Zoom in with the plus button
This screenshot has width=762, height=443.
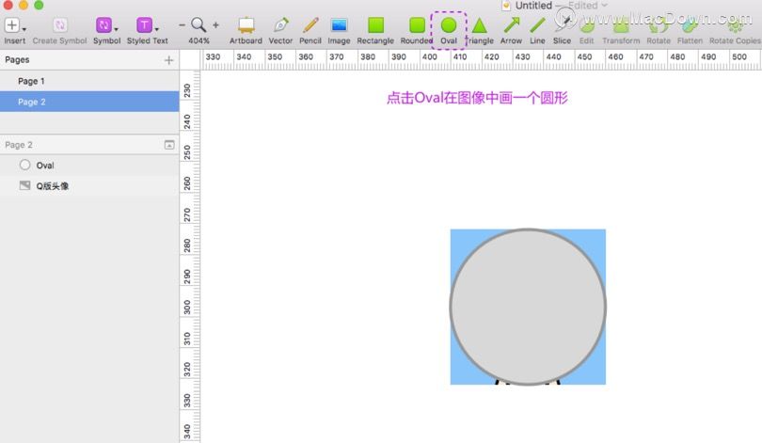click(x=215, y=24)
